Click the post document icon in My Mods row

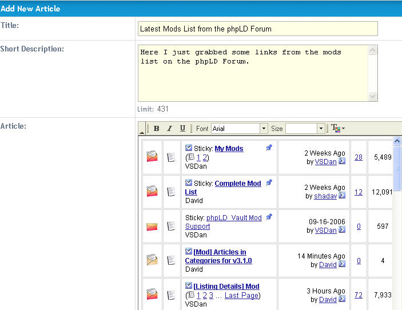tap(171, 157)
